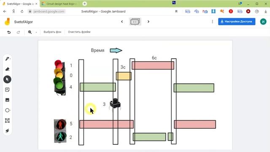Viewport: 270px width, 152px height.
Task: Click the jamboard.google.com address field
Action: point(46,11)
